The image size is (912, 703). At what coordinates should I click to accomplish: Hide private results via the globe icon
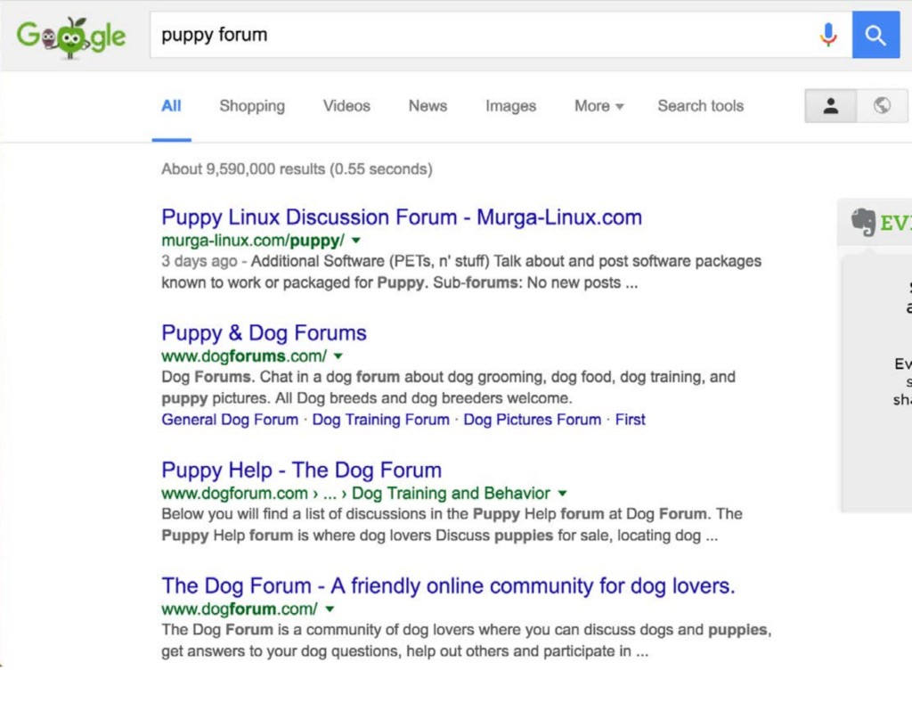[882, 106]
